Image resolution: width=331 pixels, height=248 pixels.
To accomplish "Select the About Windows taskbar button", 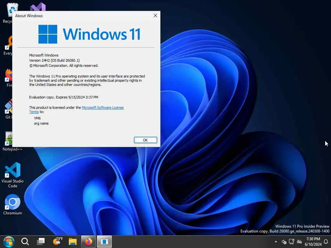I will (x=104, y=242).
